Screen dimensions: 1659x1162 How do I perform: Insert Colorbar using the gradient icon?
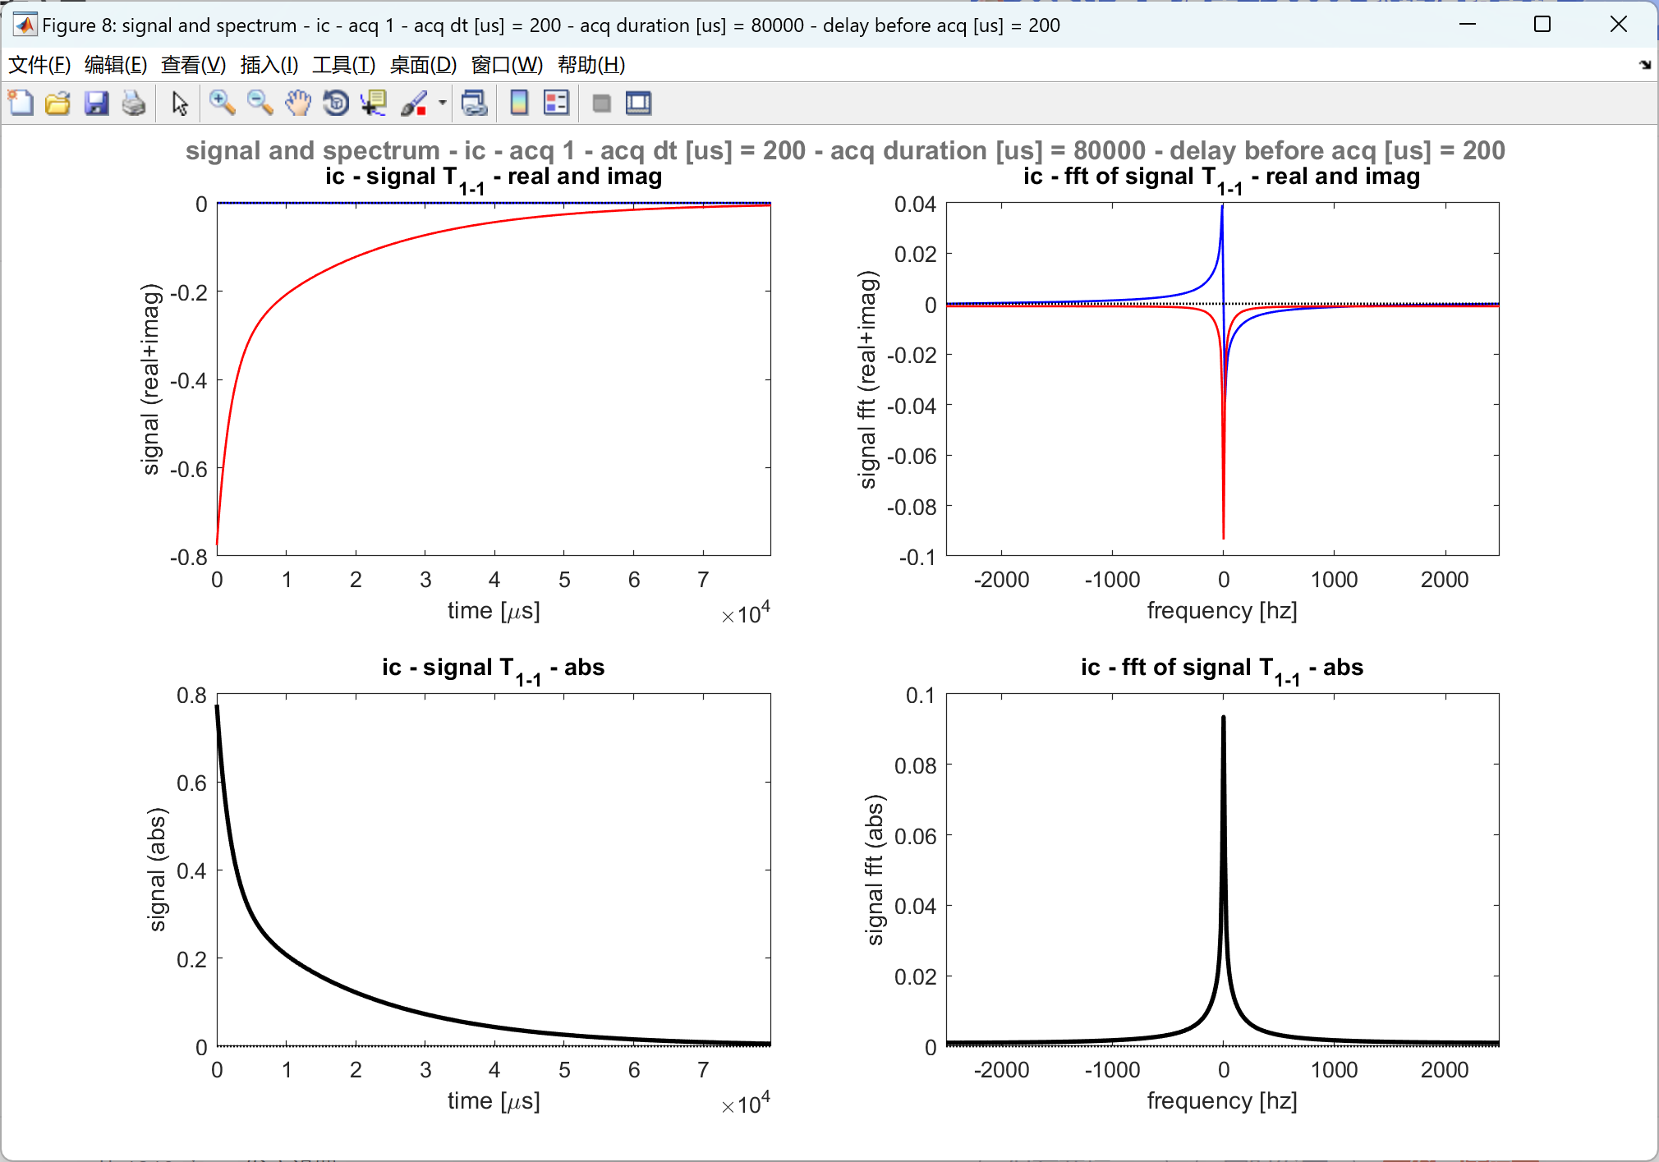519,103
